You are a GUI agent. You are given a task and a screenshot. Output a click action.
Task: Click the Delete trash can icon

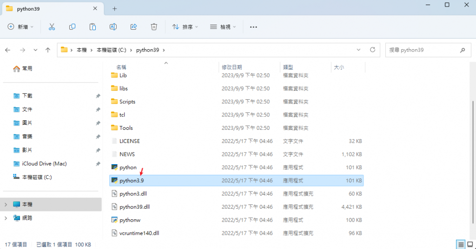click(x=154, y=27)
